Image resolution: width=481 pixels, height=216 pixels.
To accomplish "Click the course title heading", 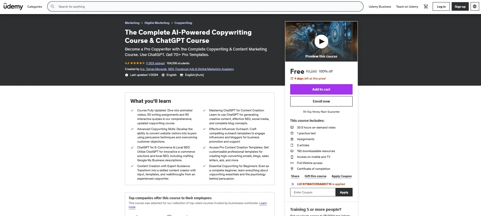I will coord(188,36).
